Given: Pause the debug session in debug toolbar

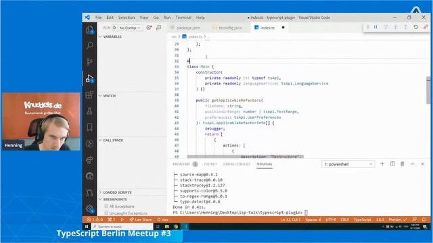Looking at the screenshot, I should pos(376,27).
